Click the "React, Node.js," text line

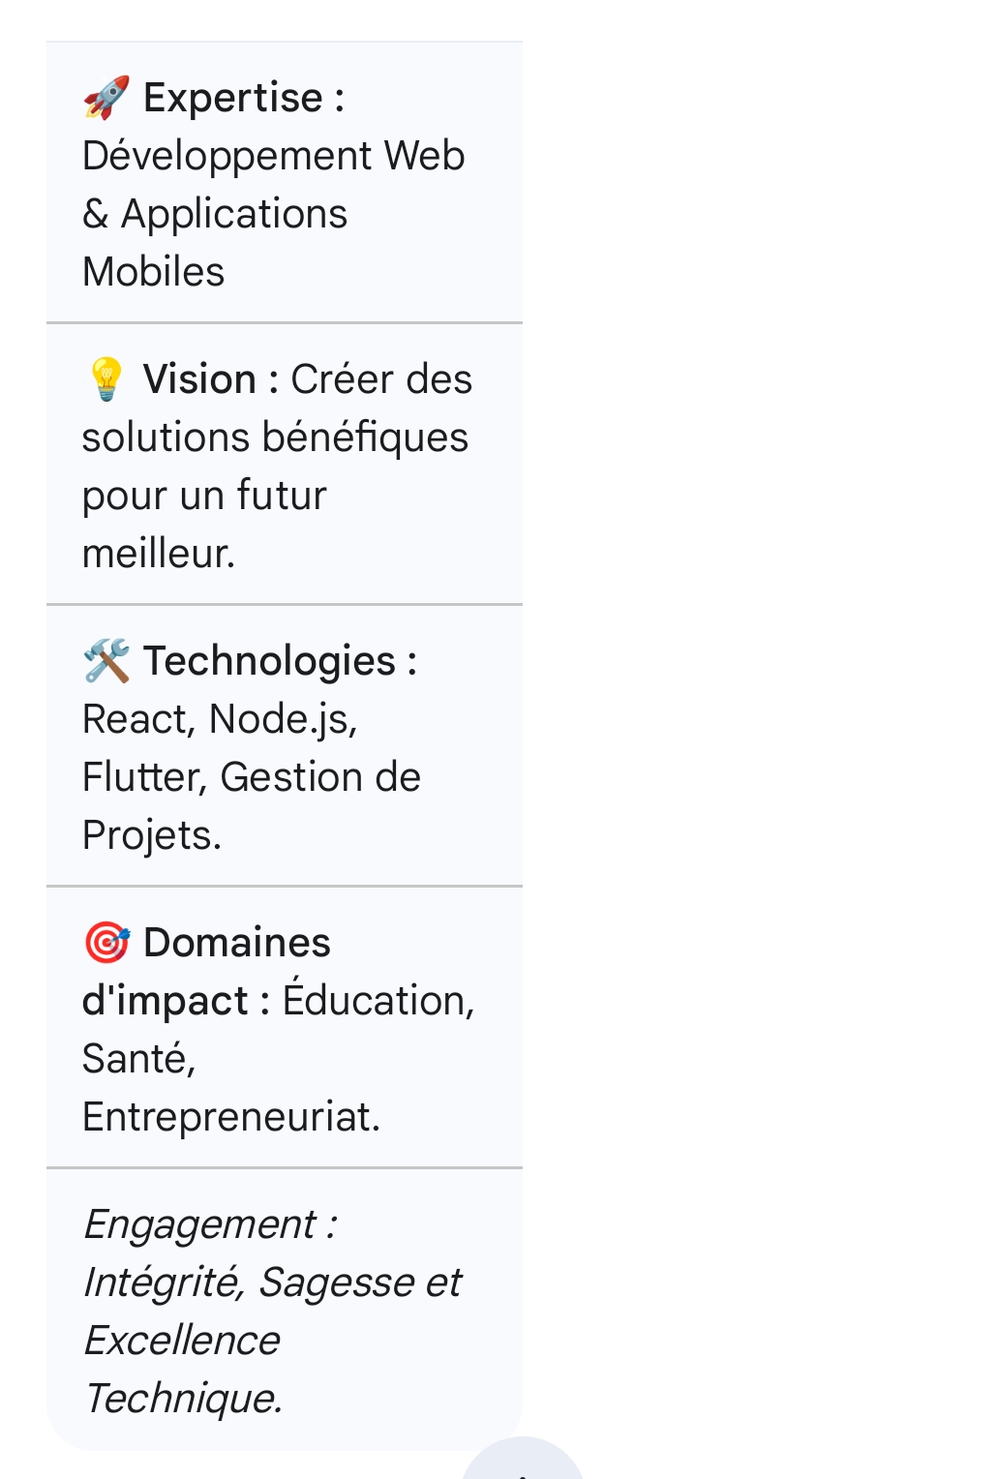[220, 719]
